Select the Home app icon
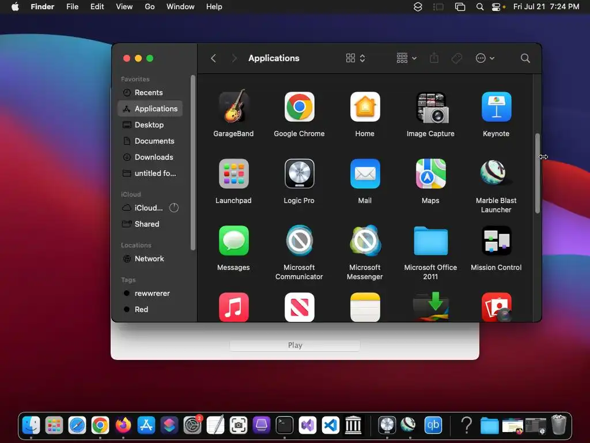The height and width of the screenshot is (443, 590). [365, 107]
